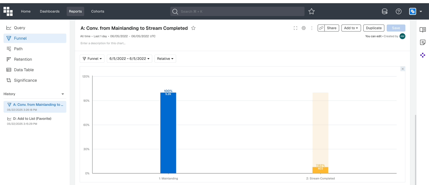
Task: Open fullscreen view of the chart
Action: (295, 28)
